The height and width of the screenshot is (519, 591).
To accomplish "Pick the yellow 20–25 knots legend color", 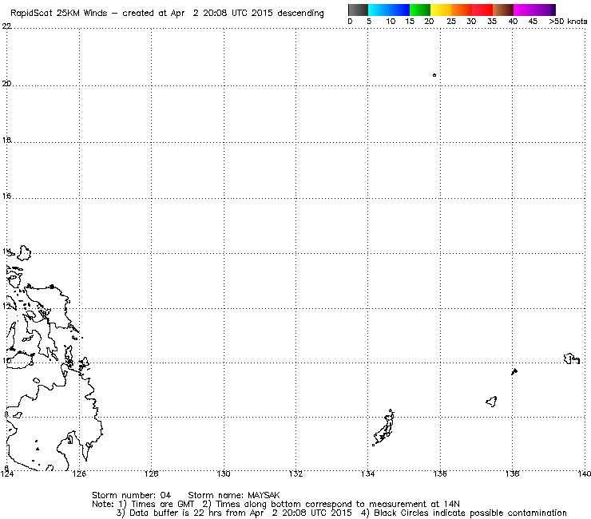I will coord(441,10).
